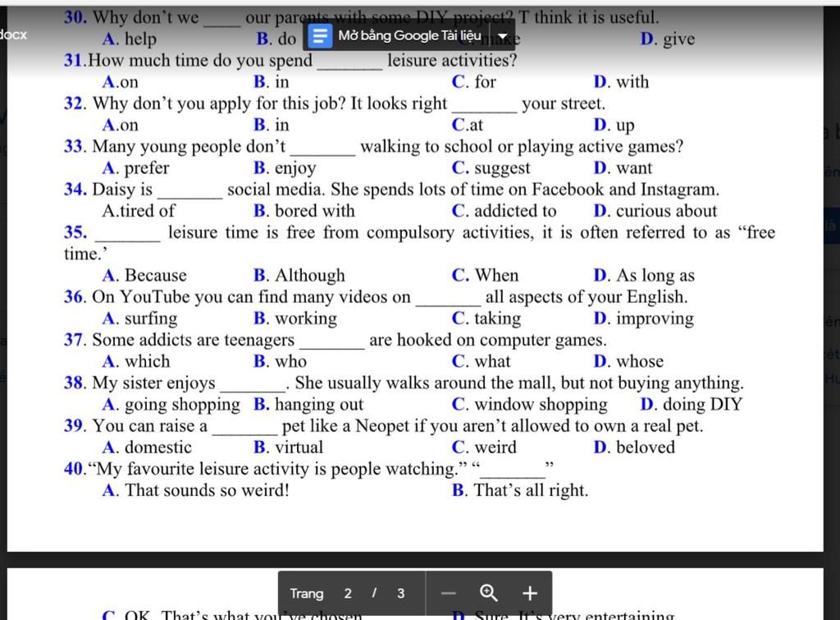
Task: Click answer B. virtual in question 39
Action: click(289, 447)
